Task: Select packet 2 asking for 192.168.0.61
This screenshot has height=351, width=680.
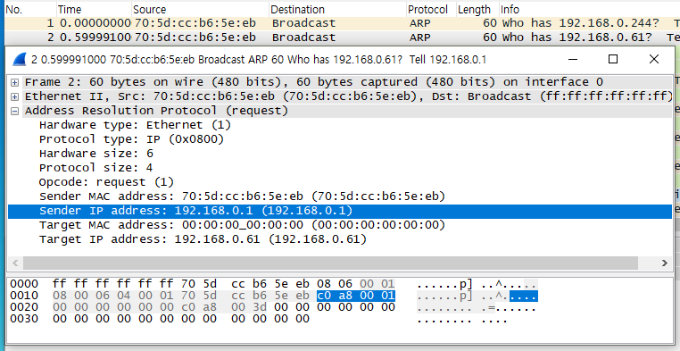Action: click(342, 38)
